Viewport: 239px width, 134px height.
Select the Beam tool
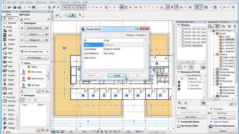10,49
